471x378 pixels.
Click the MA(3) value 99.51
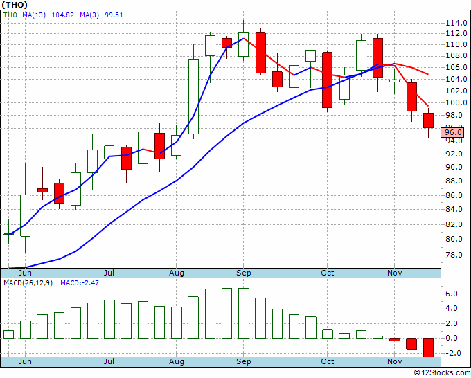coord(114,15)
